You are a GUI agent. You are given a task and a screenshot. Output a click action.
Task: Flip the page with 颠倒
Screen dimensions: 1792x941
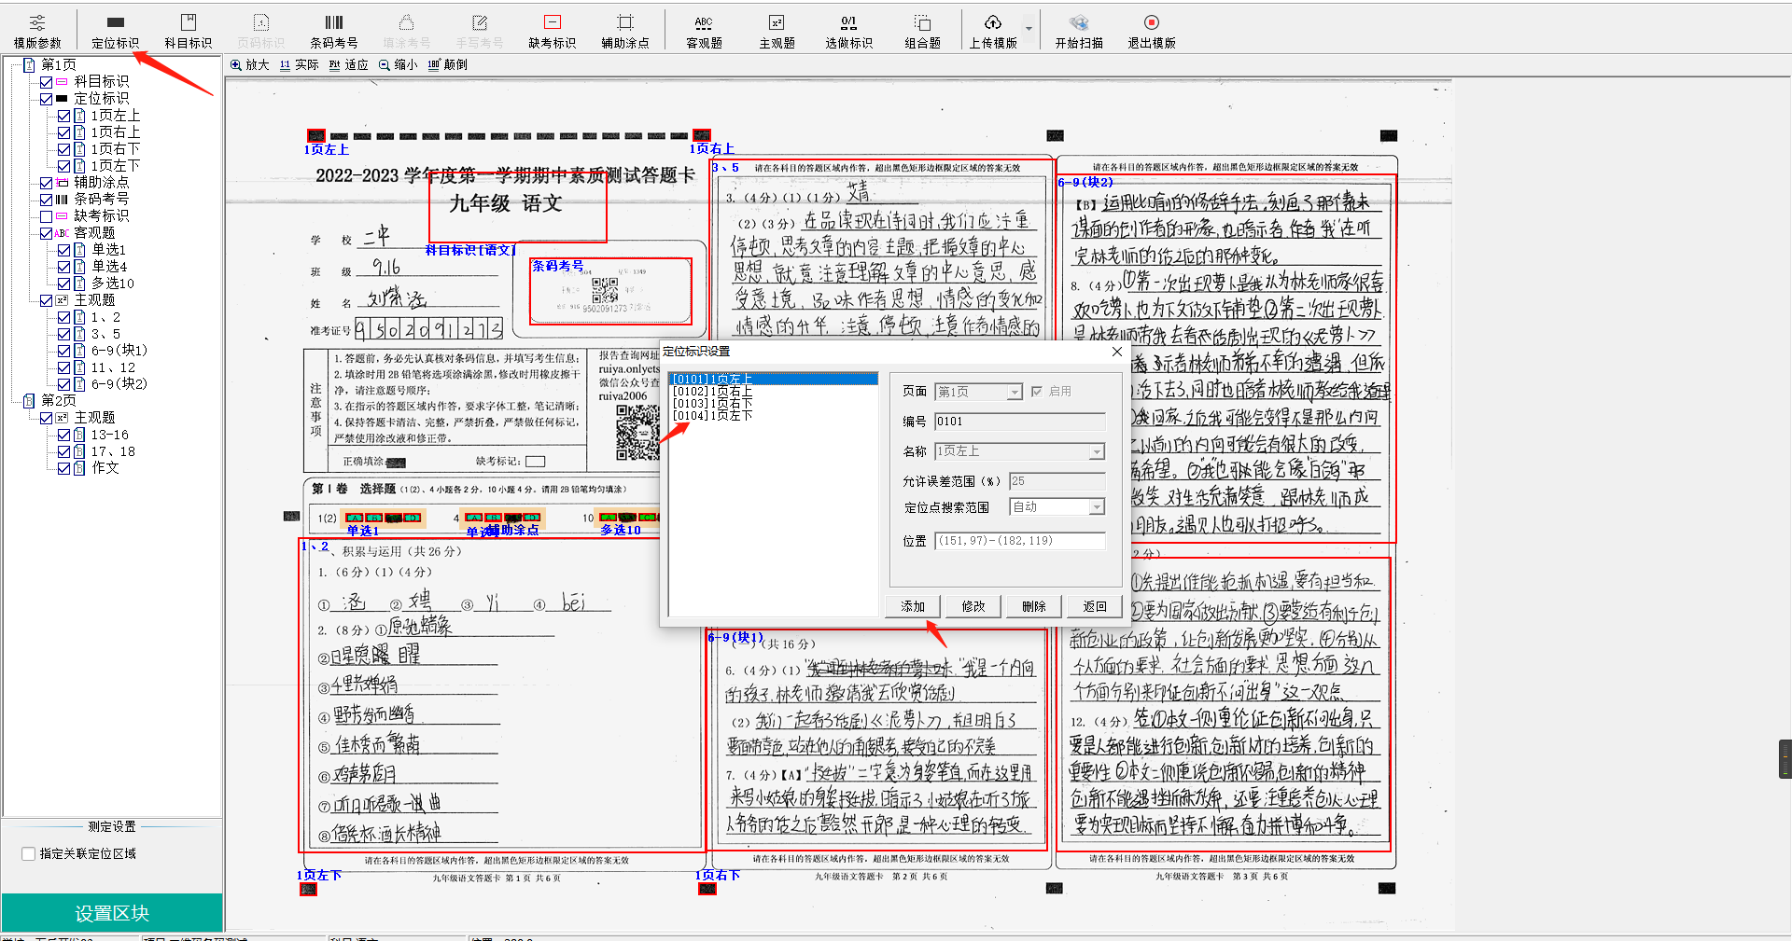pyautogui.click(x=448, y=64)
